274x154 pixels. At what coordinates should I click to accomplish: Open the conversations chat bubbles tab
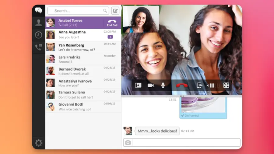pyautogui.click(x=39, y=10)
